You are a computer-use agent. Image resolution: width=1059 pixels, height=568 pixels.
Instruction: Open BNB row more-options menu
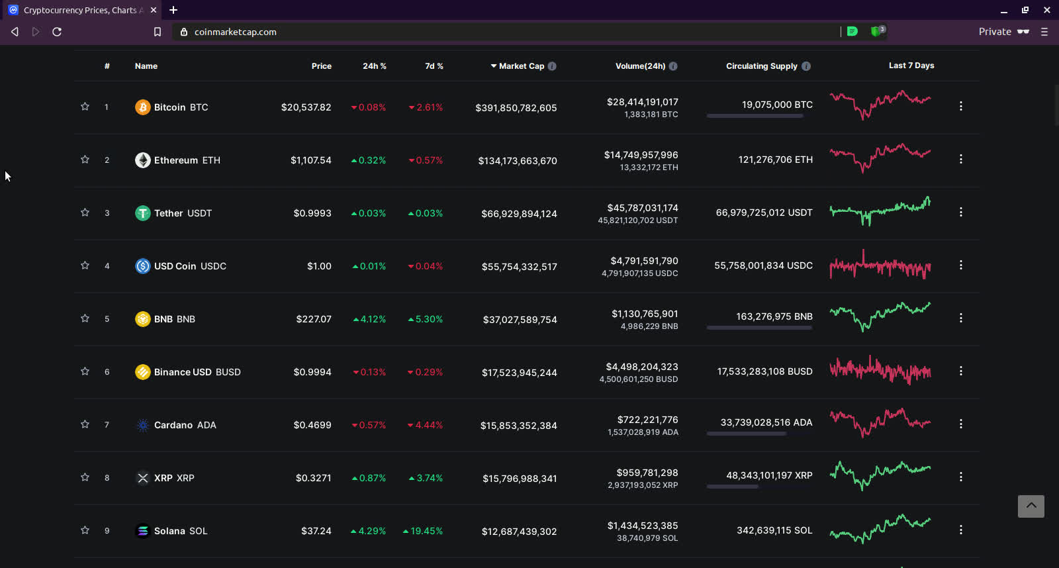click(961, 318)
